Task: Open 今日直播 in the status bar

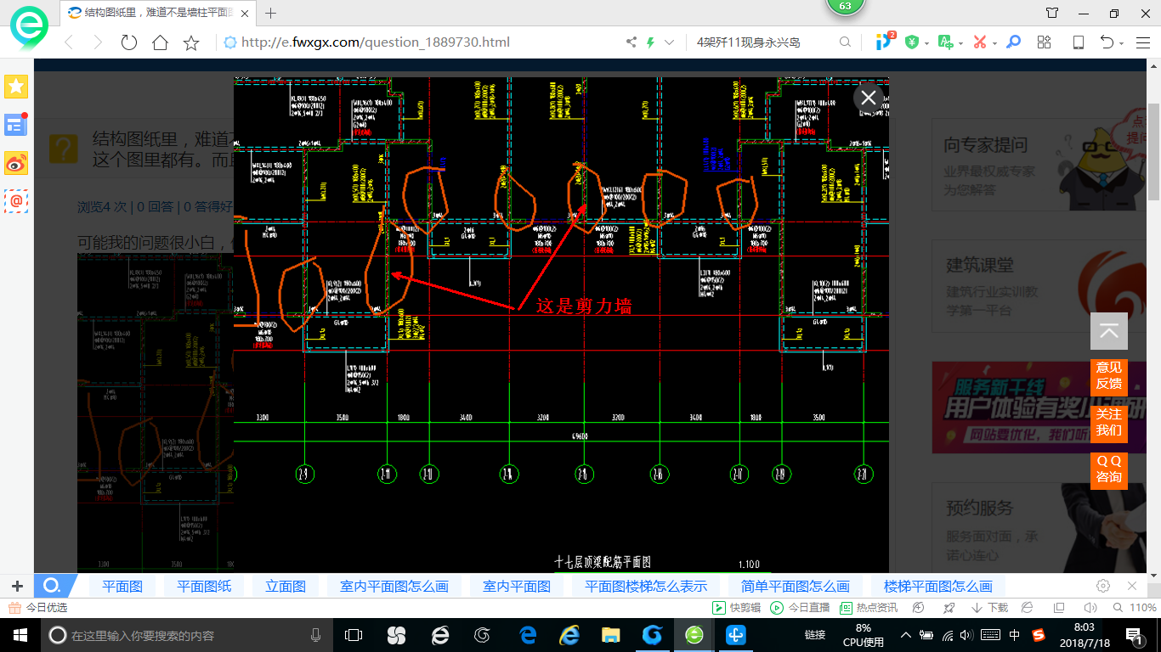Action: point(800,608)
